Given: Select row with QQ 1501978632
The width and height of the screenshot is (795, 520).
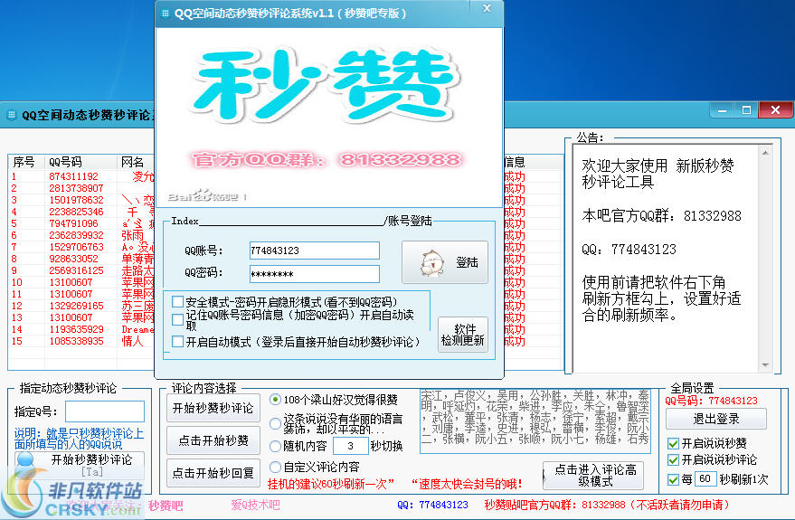Looking at the screenshot, I should click(81, 200).
